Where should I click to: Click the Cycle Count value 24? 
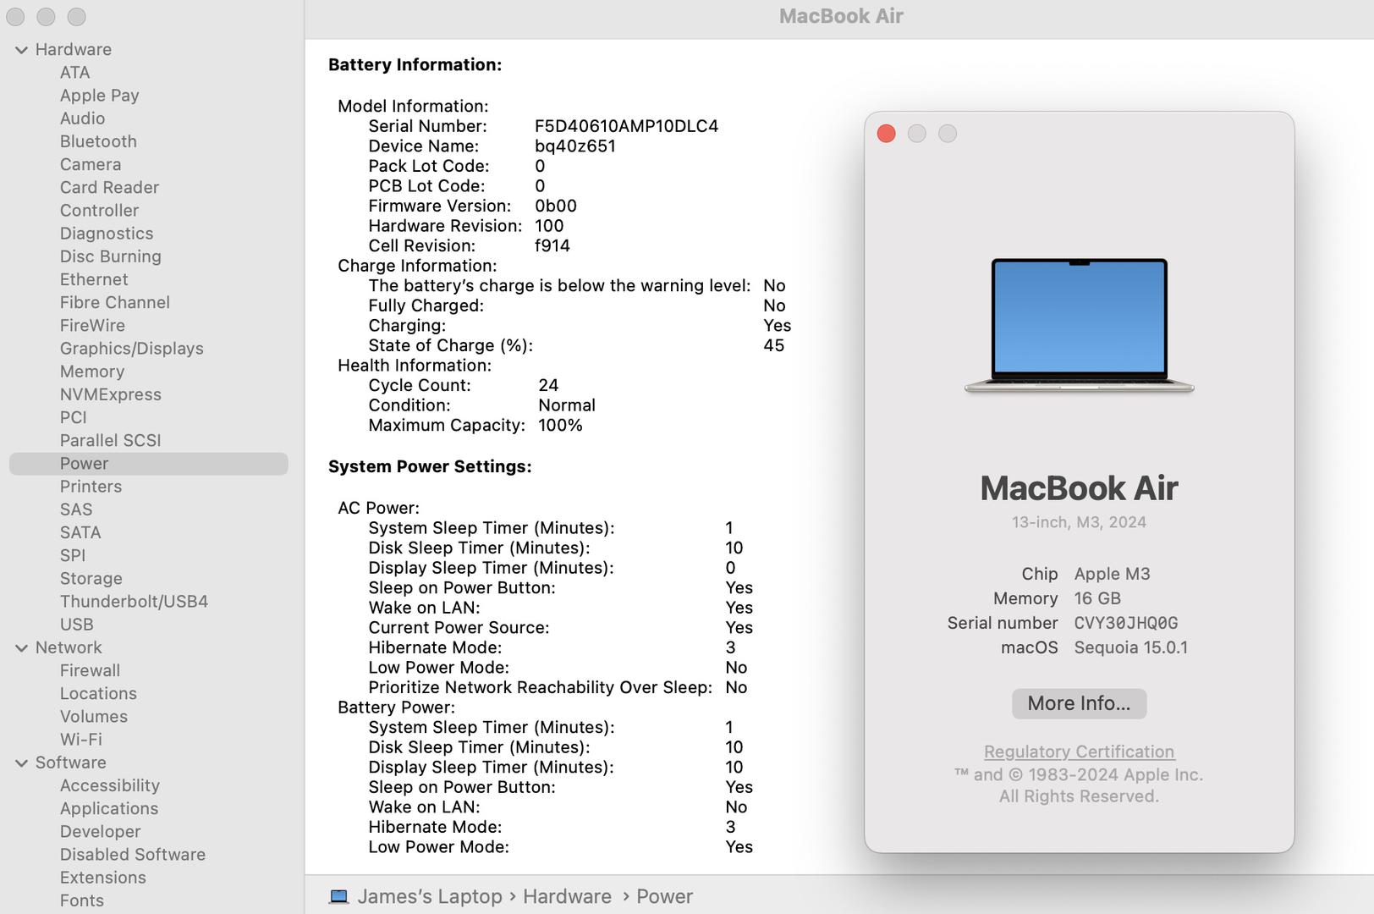[548, 385]
